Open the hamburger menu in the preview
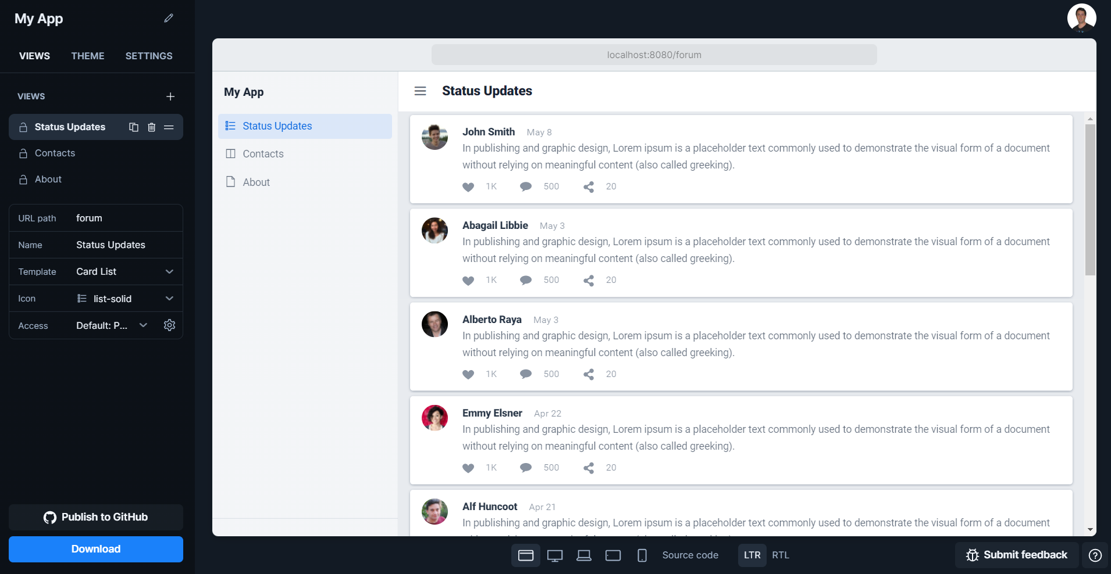 point(420,91)
